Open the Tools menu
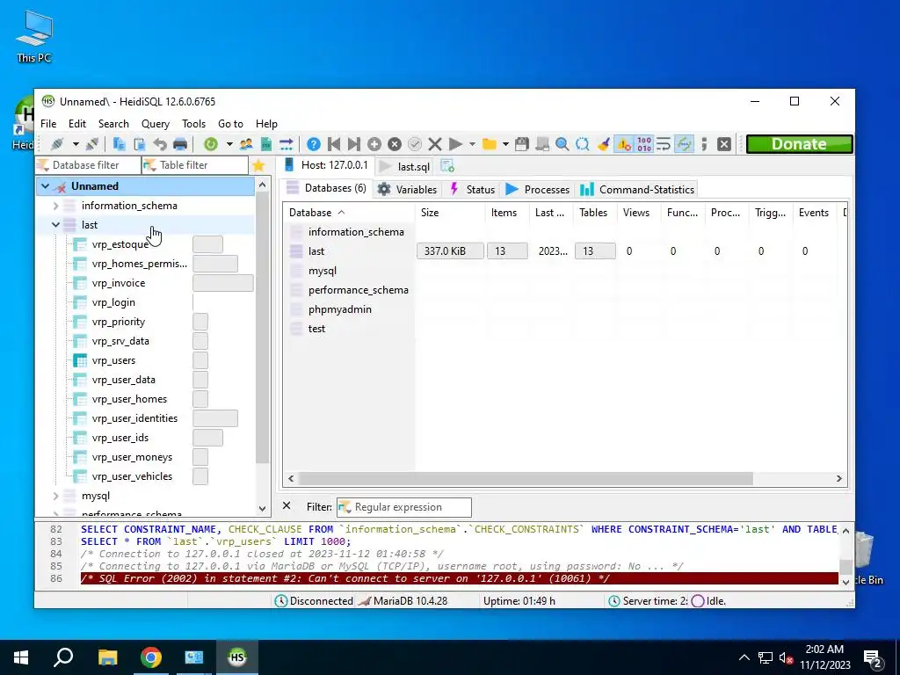 193,124
